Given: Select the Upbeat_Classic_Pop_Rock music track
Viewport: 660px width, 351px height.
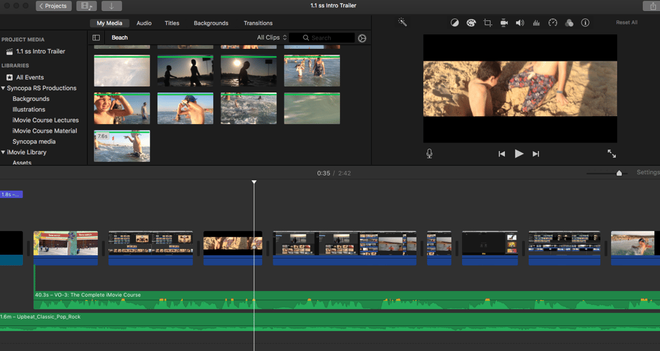Looking at the screenshot, I should pos(330,322).
